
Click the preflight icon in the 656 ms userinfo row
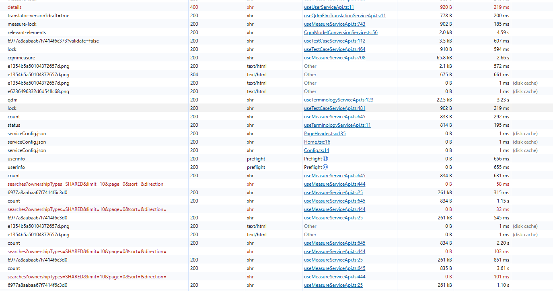pos(325,159)
